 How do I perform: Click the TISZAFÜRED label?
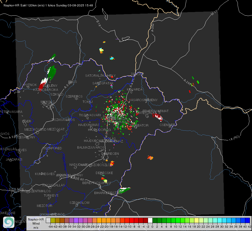[53, 148]
